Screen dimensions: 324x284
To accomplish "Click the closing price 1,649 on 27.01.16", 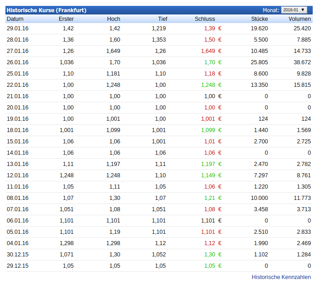I will click(x=208, y=51).
